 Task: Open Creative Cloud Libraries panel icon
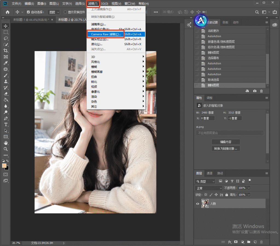click(x=275, y=25)
